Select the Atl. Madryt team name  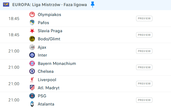pyautogui.click(x=49, y=88)
